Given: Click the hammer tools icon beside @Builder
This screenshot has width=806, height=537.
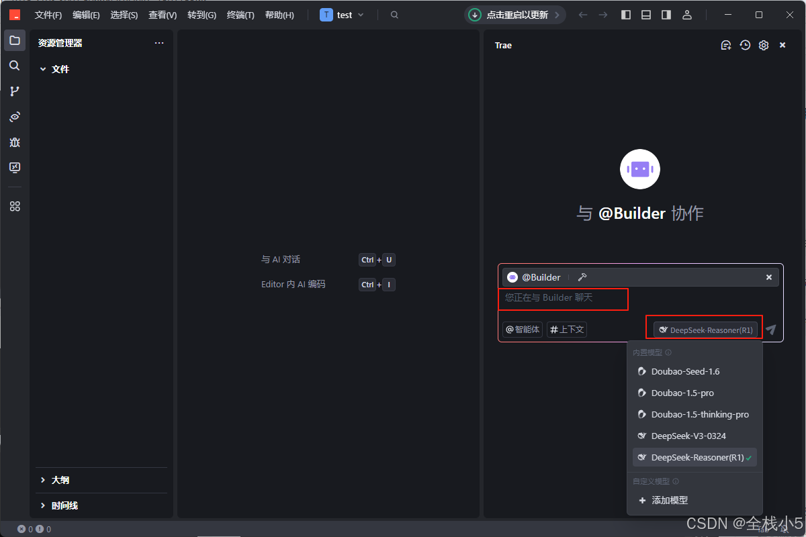Looking at the screenshot, I should click(582, 277).
